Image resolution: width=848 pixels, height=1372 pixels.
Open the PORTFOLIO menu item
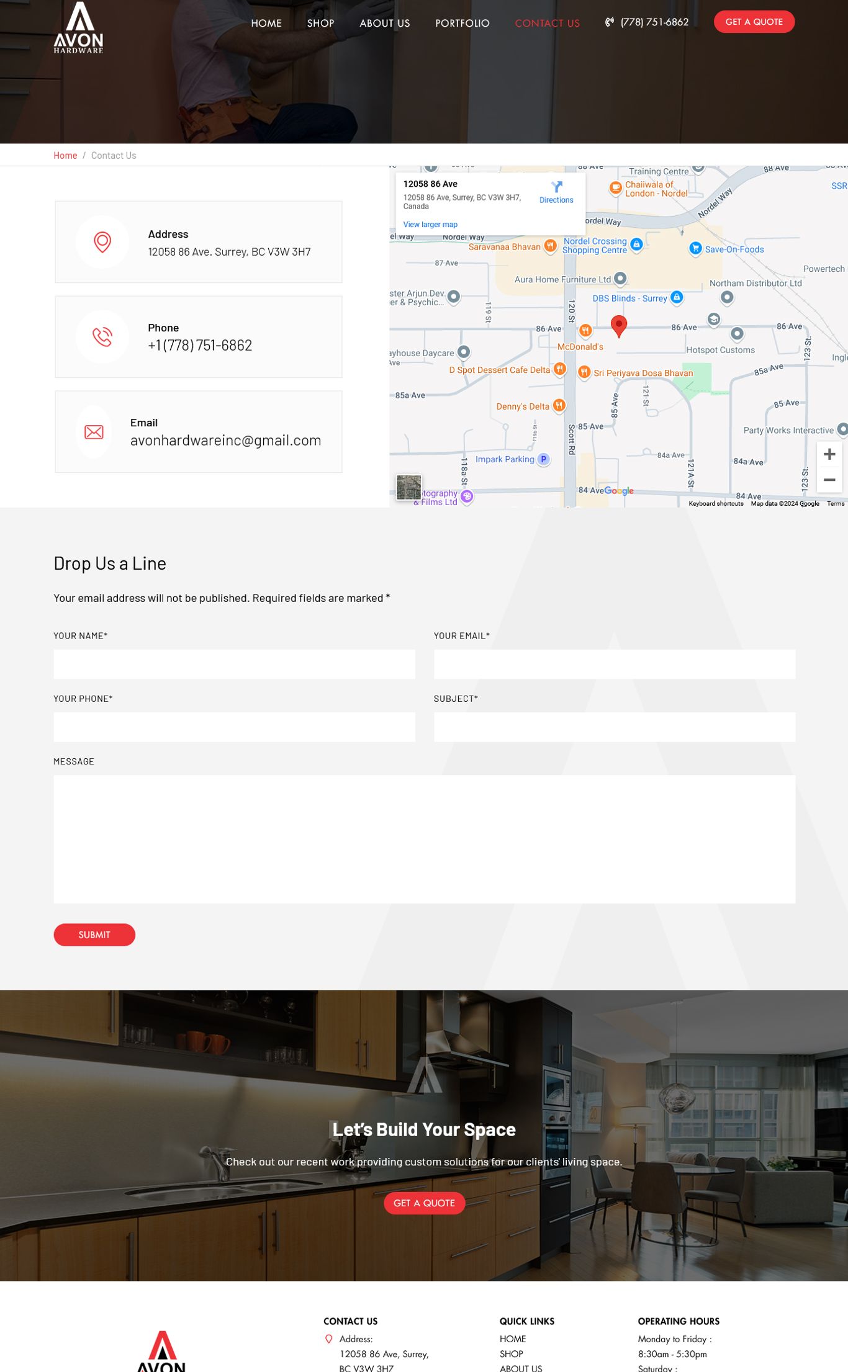tap(462, 23)
